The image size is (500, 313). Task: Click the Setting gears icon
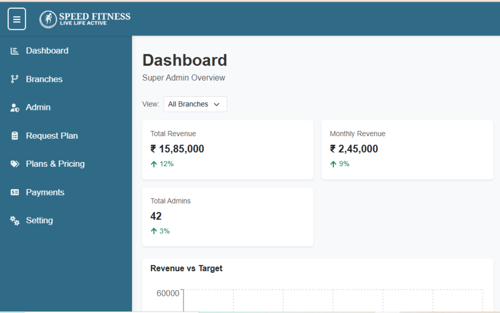(15, 221)
